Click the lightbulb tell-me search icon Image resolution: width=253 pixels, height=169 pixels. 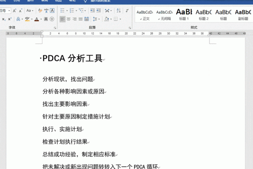coord(85,1)
